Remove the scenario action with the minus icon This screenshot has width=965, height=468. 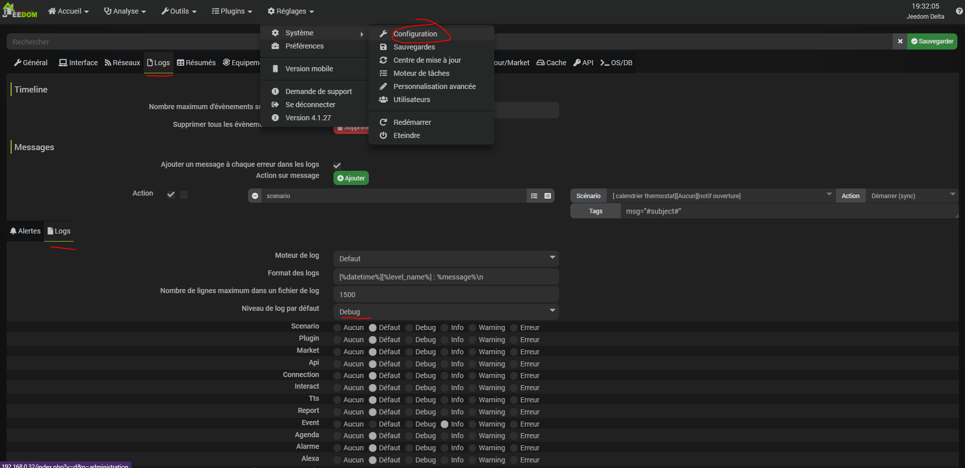[x=255, y=196]
